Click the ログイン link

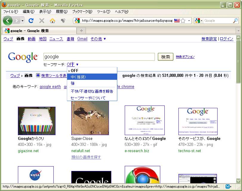click(226, 39)
